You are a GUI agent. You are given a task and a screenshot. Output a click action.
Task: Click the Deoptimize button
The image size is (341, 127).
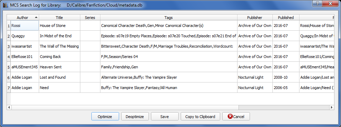[135, 116]
